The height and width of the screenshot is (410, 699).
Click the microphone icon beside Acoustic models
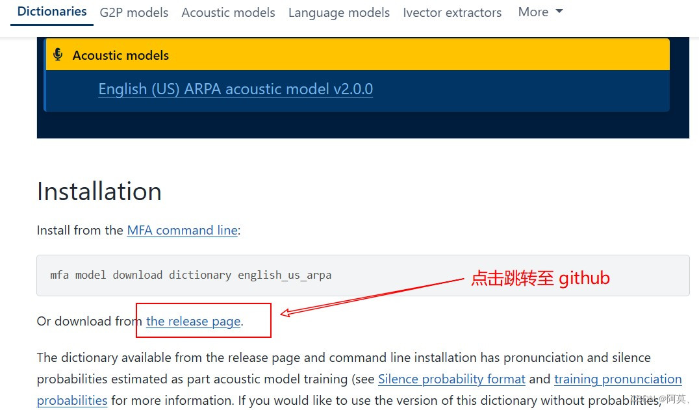pos(58,55)
